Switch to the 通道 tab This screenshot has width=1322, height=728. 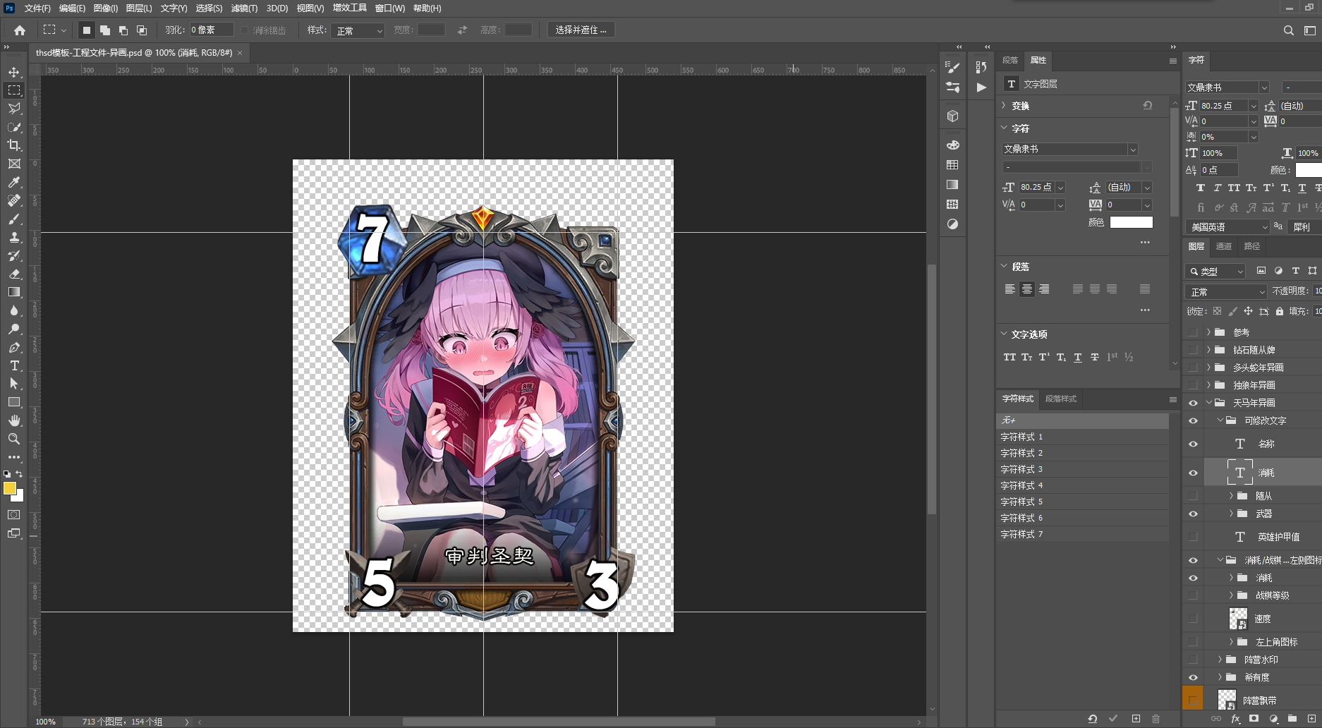click(1223, 246)
